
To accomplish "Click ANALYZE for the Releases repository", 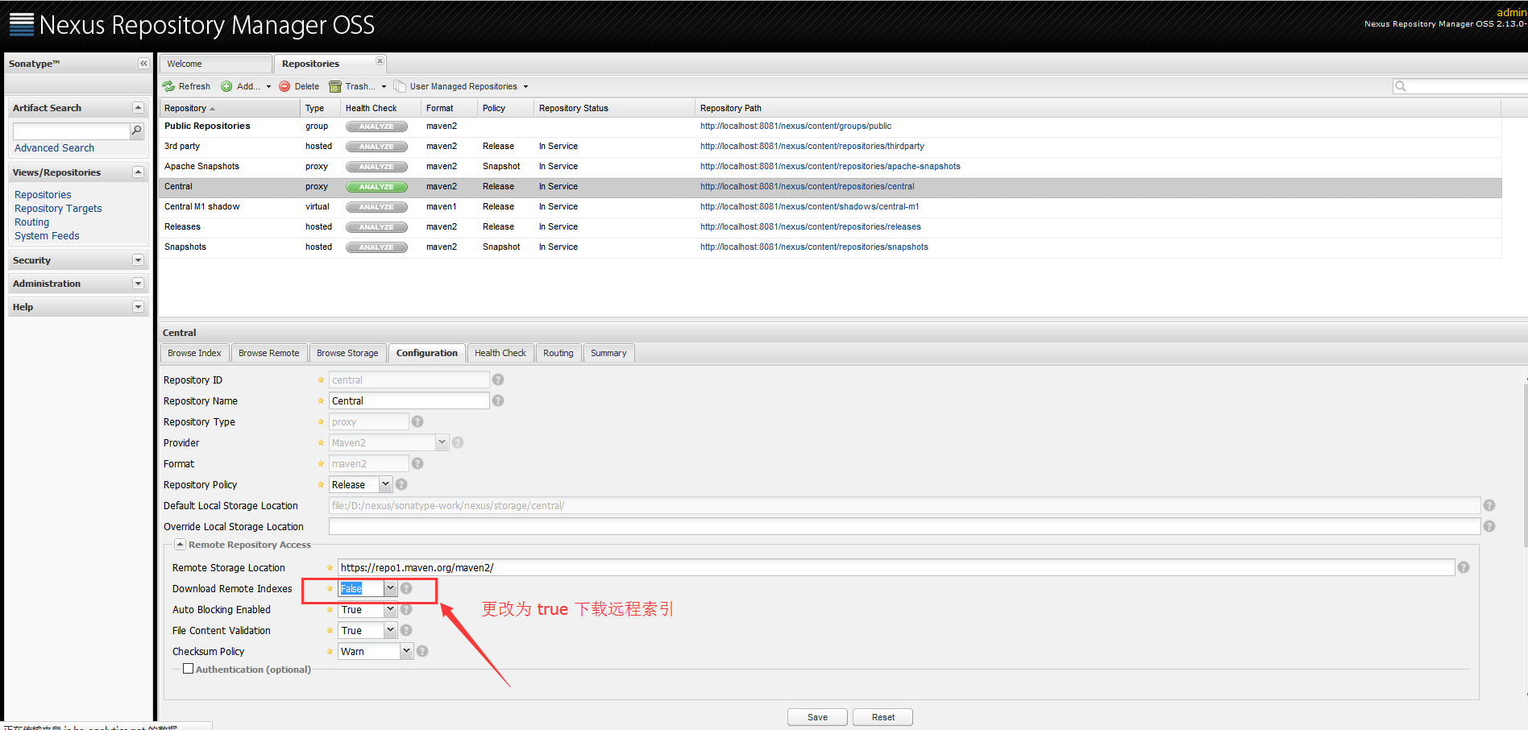I will pos(376,227).
